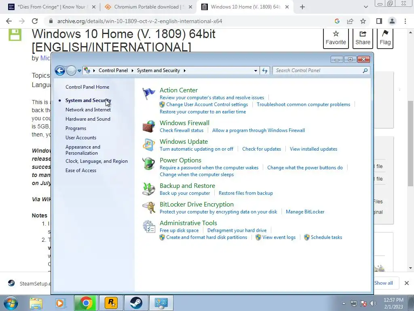Viewport: 414px width, 311px height.
Task: Open Chrome tab search dropdown
Action: 365,7
